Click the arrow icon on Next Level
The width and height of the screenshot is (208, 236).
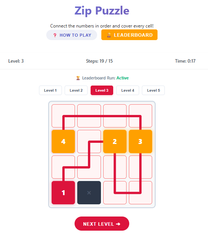click(118, 224)
